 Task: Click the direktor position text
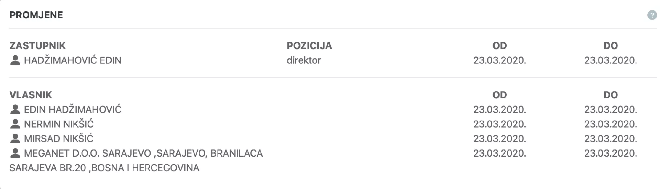[304, 60]
